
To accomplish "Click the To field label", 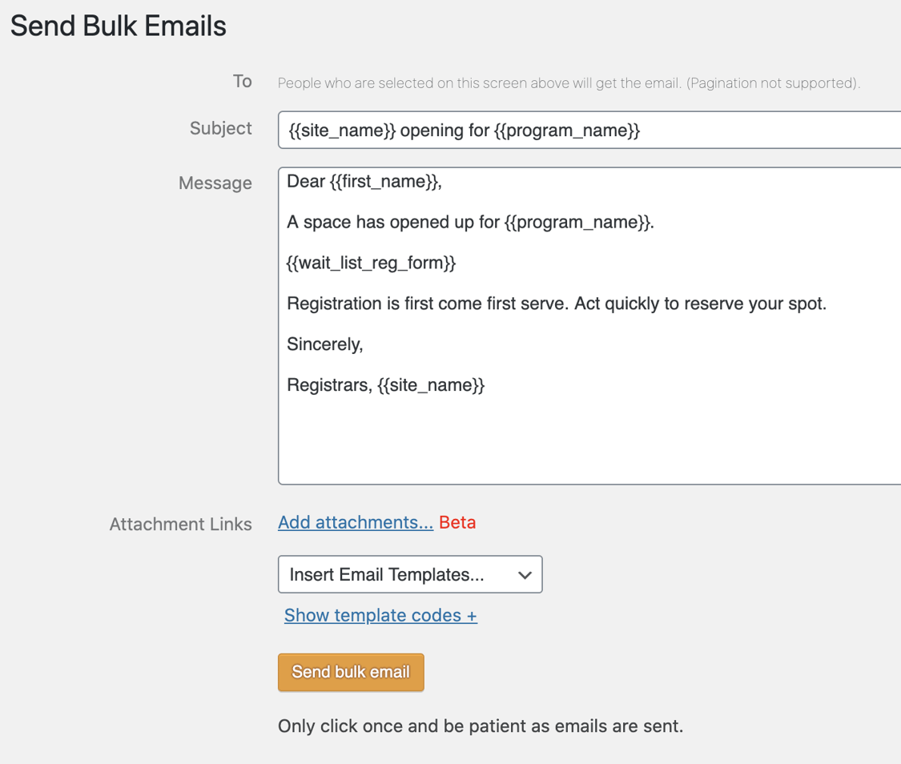I will pos(243,81).
